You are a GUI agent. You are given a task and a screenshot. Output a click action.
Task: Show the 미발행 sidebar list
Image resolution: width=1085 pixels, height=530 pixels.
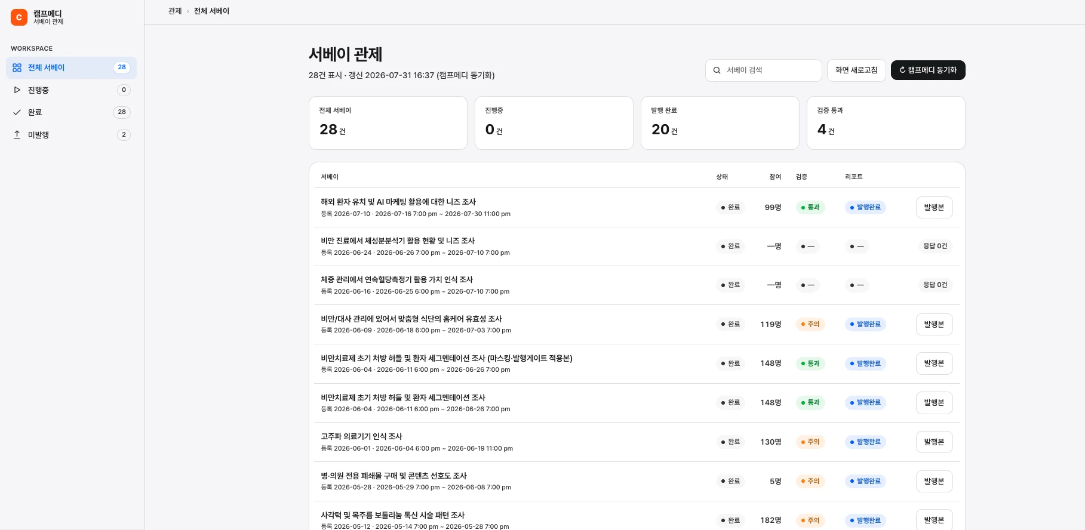(71, 135)
